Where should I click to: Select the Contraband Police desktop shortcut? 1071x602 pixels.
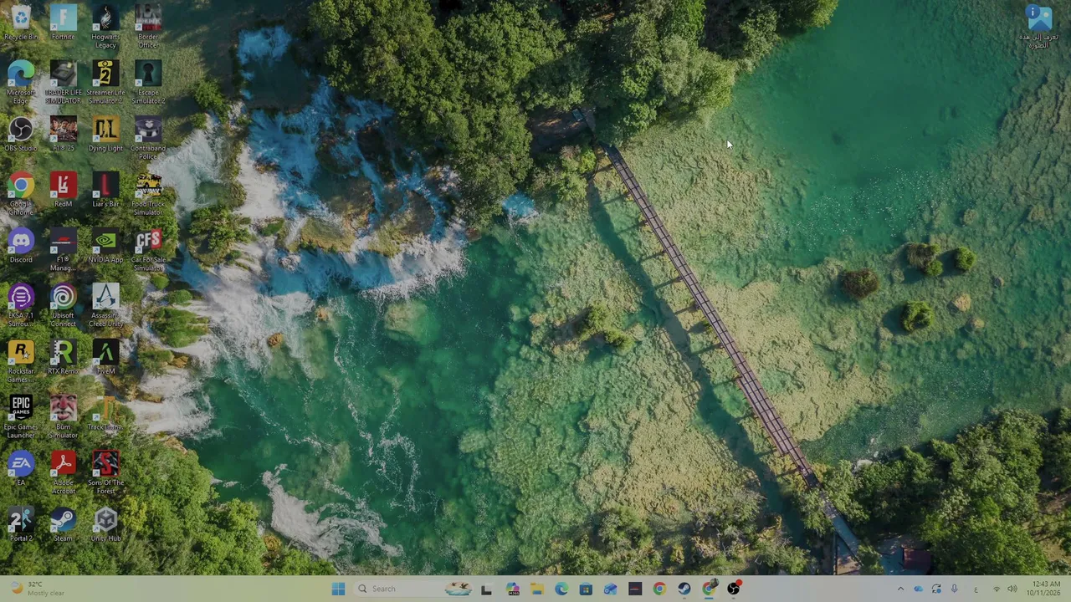148,138
